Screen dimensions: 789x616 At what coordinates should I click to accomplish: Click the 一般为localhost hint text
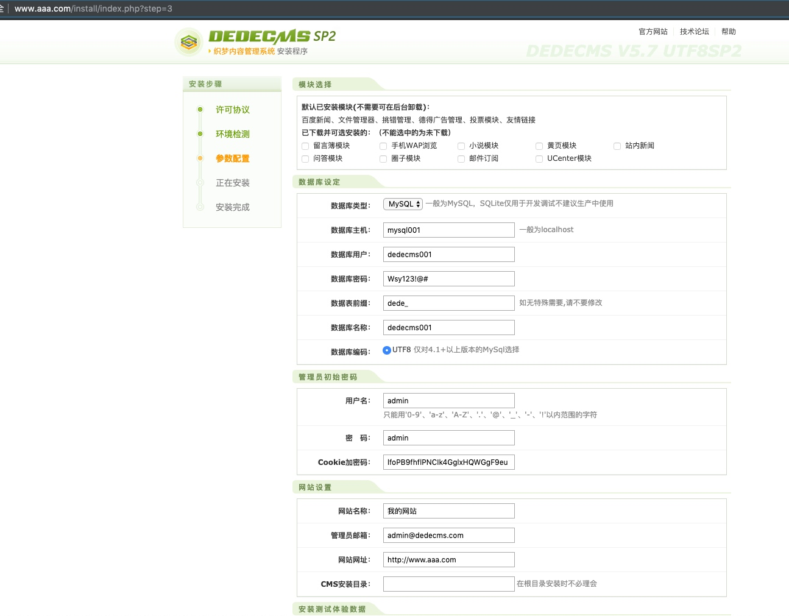tap(547, 230)
